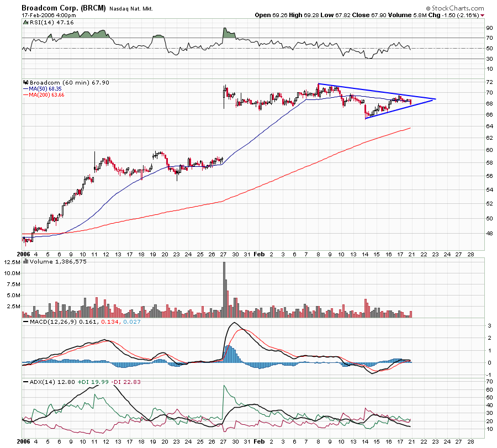Click the 5.0M volume axis label

(x=14, y=296)
